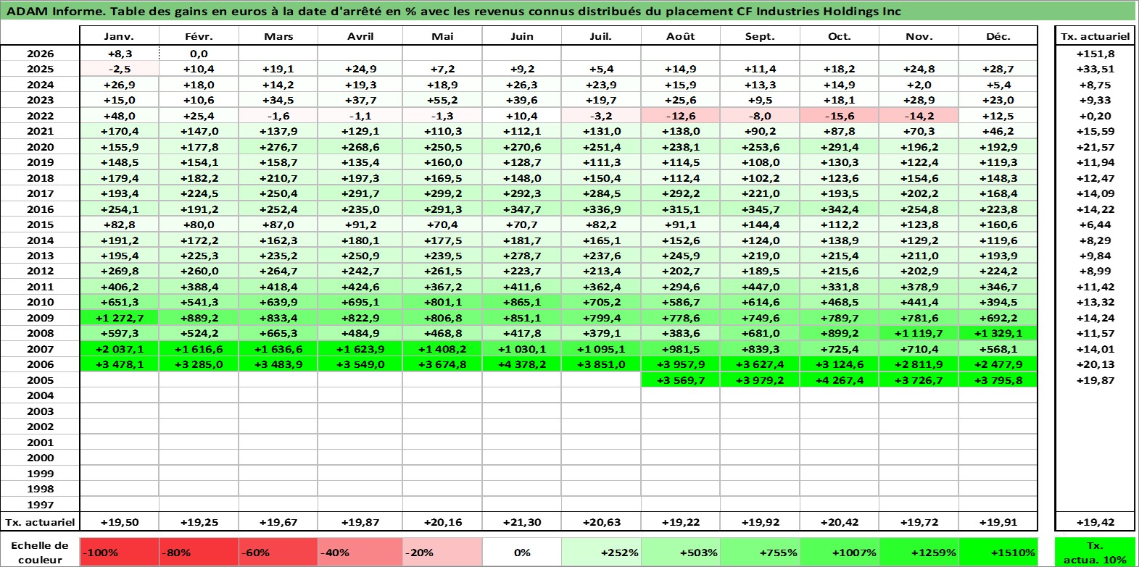Select the +1259% green scale swatch
The height and width of the screenshot is (567, 1139).
coord(919,552)
